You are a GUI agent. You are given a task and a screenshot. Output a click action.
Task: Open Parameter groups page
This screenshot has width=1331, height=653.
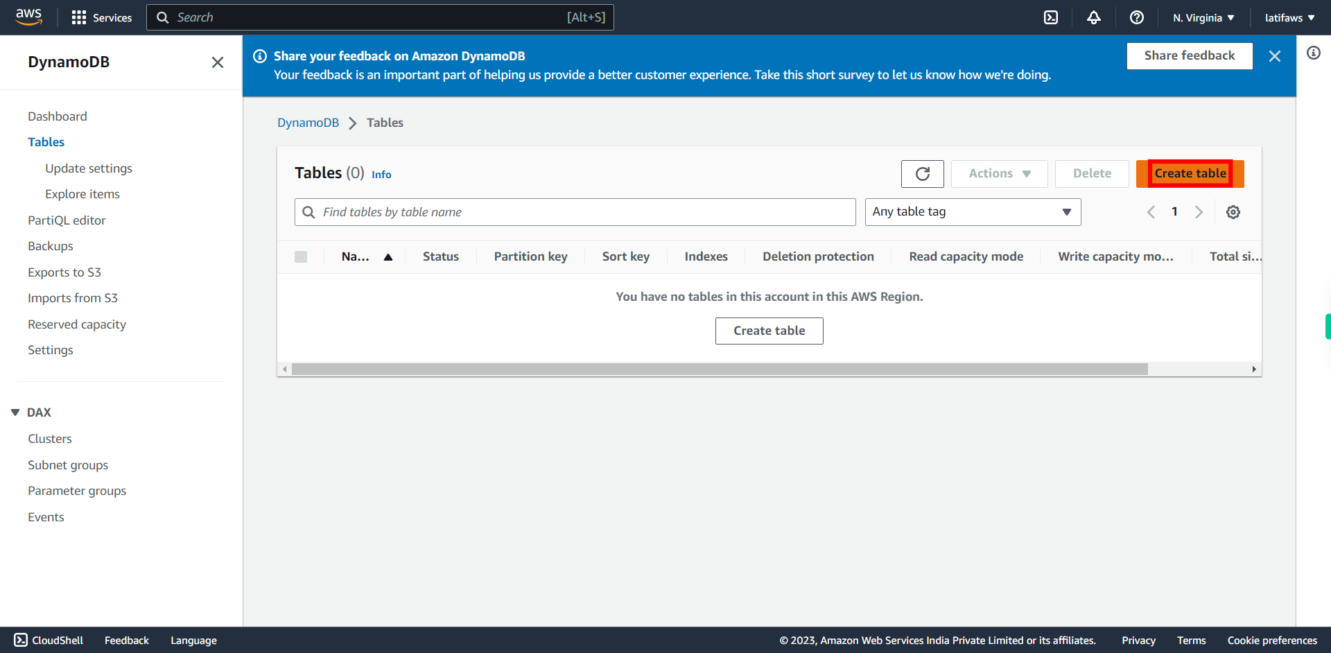[x=77, y=491]
